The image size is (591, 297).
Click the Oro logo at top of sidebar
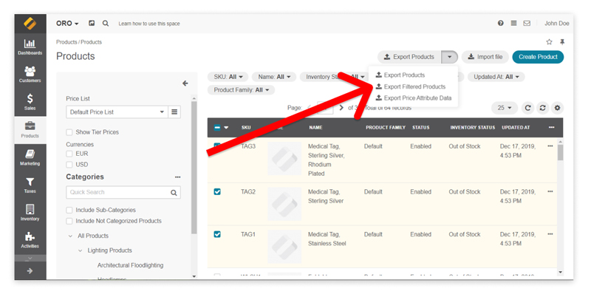[x=30, y=24]
